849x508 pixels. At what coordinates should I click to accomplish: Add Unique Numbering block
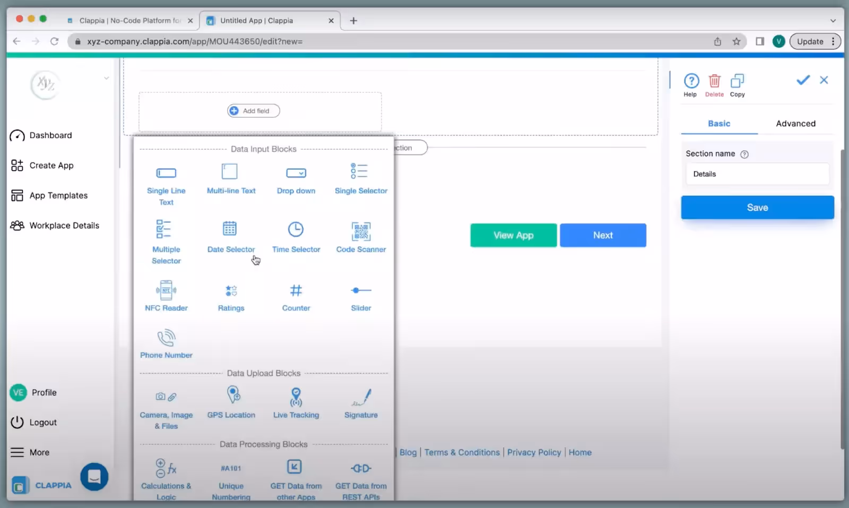231,482
